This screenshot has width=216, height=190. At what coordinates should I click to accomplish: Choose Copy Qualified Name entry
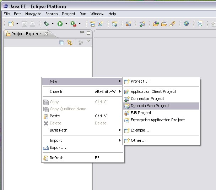tap(82, 109)
